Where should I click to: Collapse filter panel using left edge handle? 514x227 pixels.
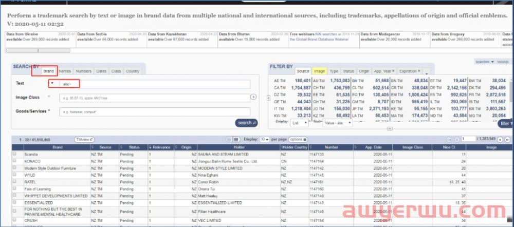click(269, 97)
